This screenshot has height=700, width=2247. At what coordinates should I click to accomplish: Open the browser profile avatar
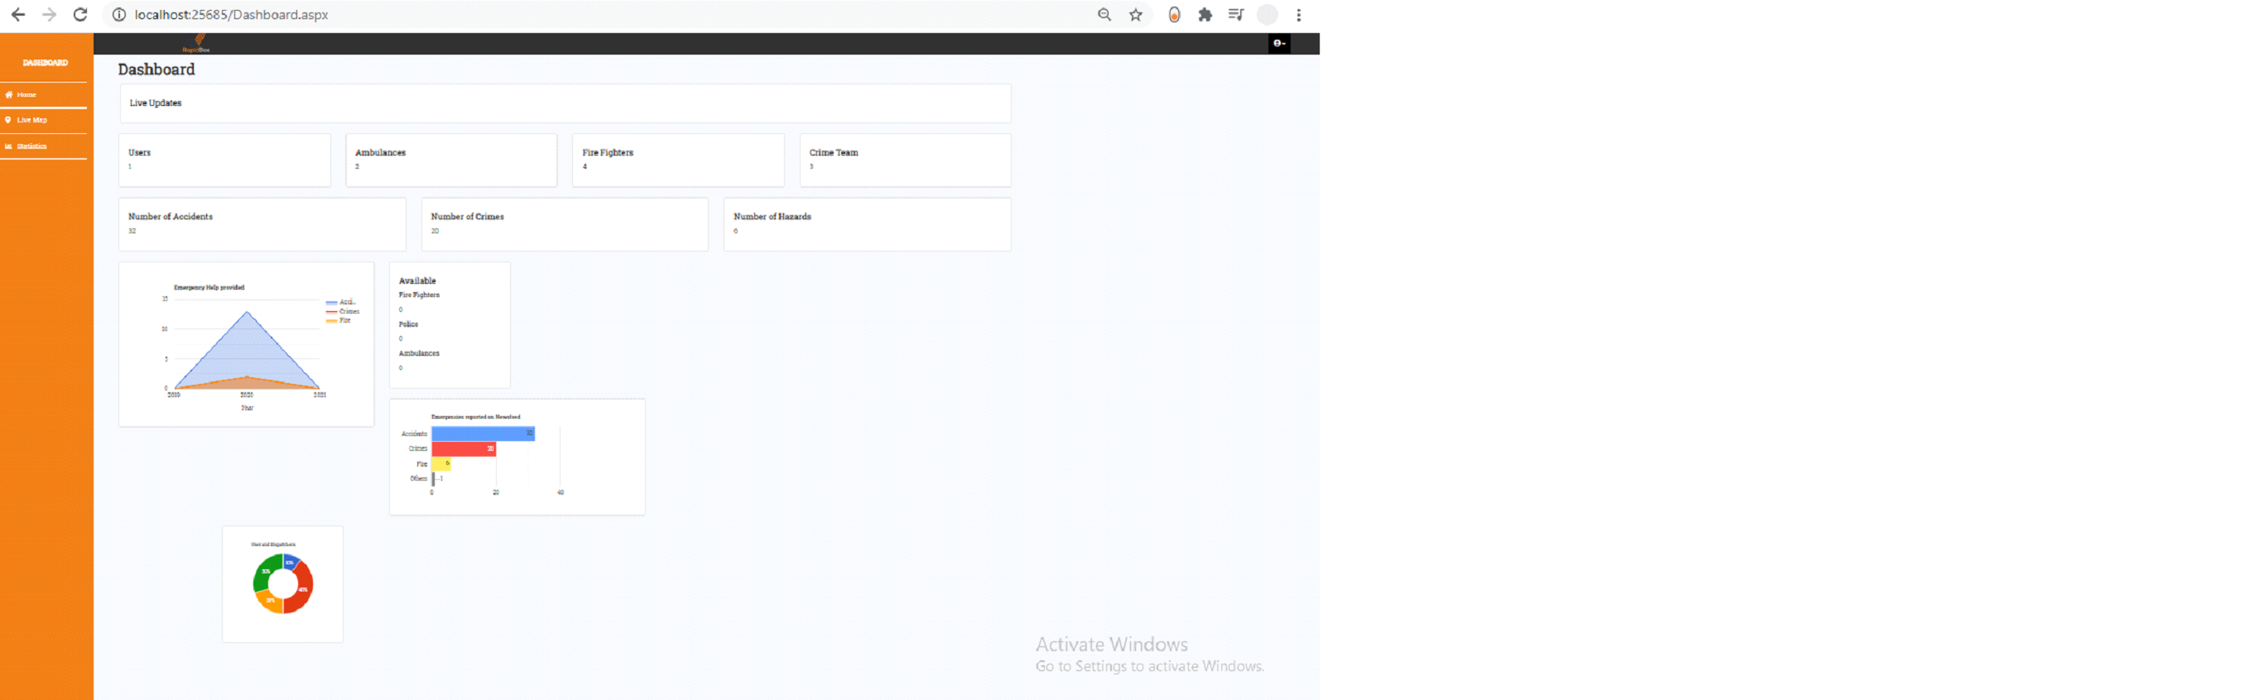pyautogui.click(x=1268, y=15)
